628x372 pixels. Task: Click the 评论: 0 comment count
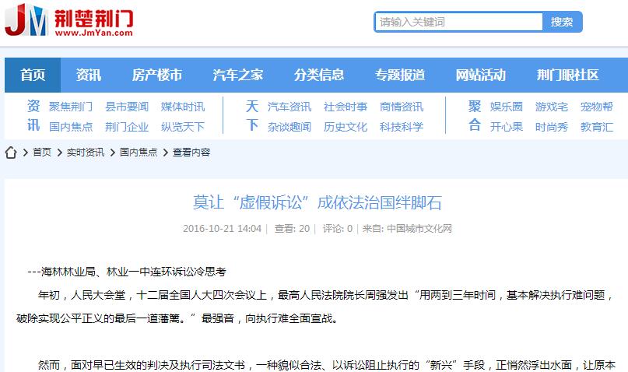point(338,229)
